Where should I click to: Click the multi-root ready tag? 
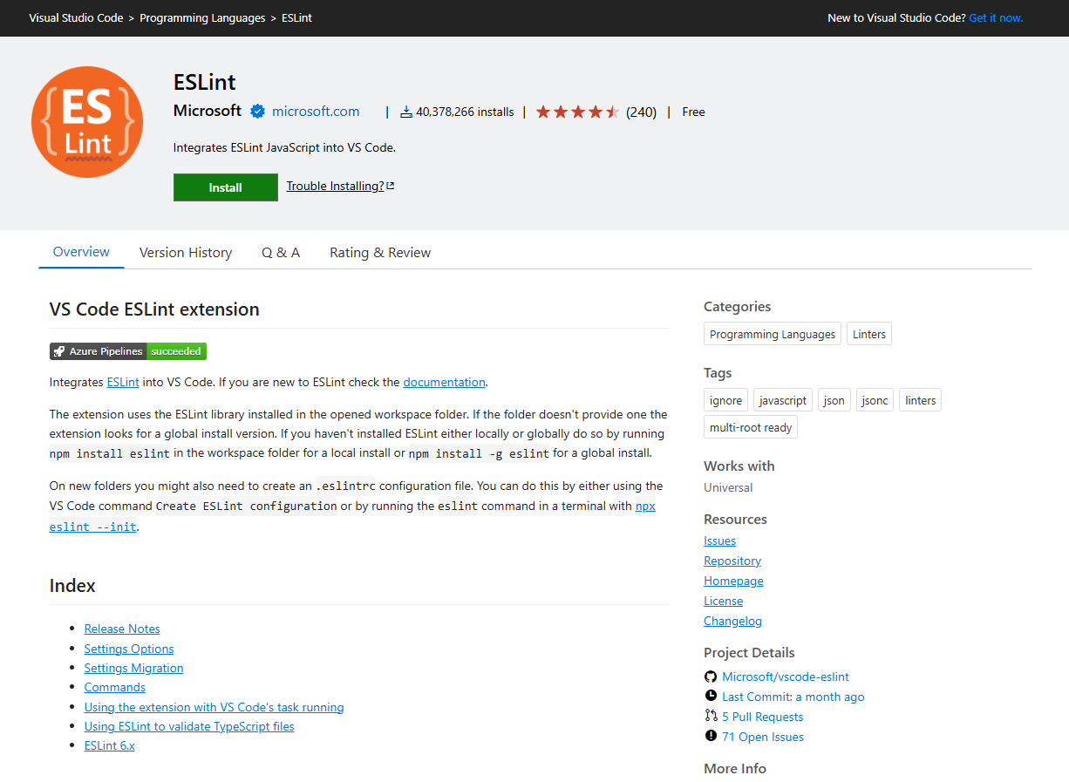tap(751, 427)
